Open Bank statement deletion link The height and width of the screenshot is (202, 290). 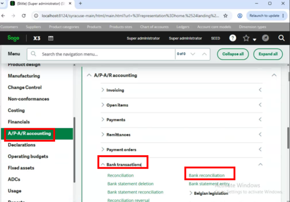[x=130, y=184]
